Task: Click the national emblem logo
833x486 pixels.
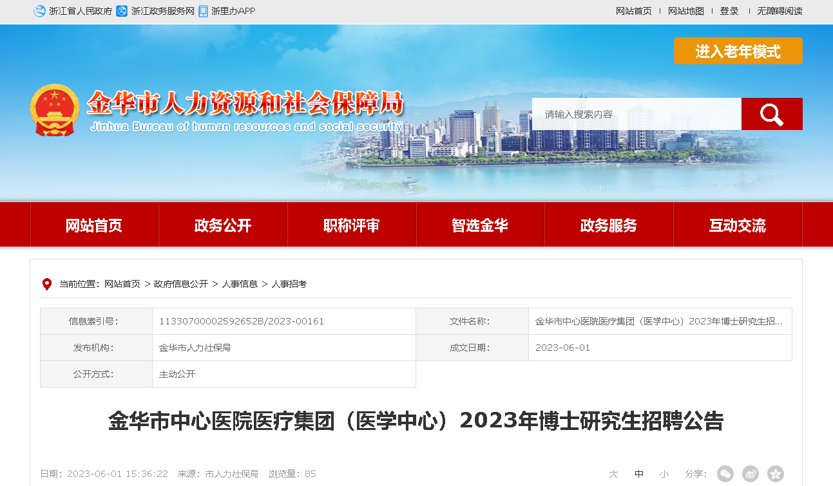Action: pyautogui.click(x=55, y=109)
